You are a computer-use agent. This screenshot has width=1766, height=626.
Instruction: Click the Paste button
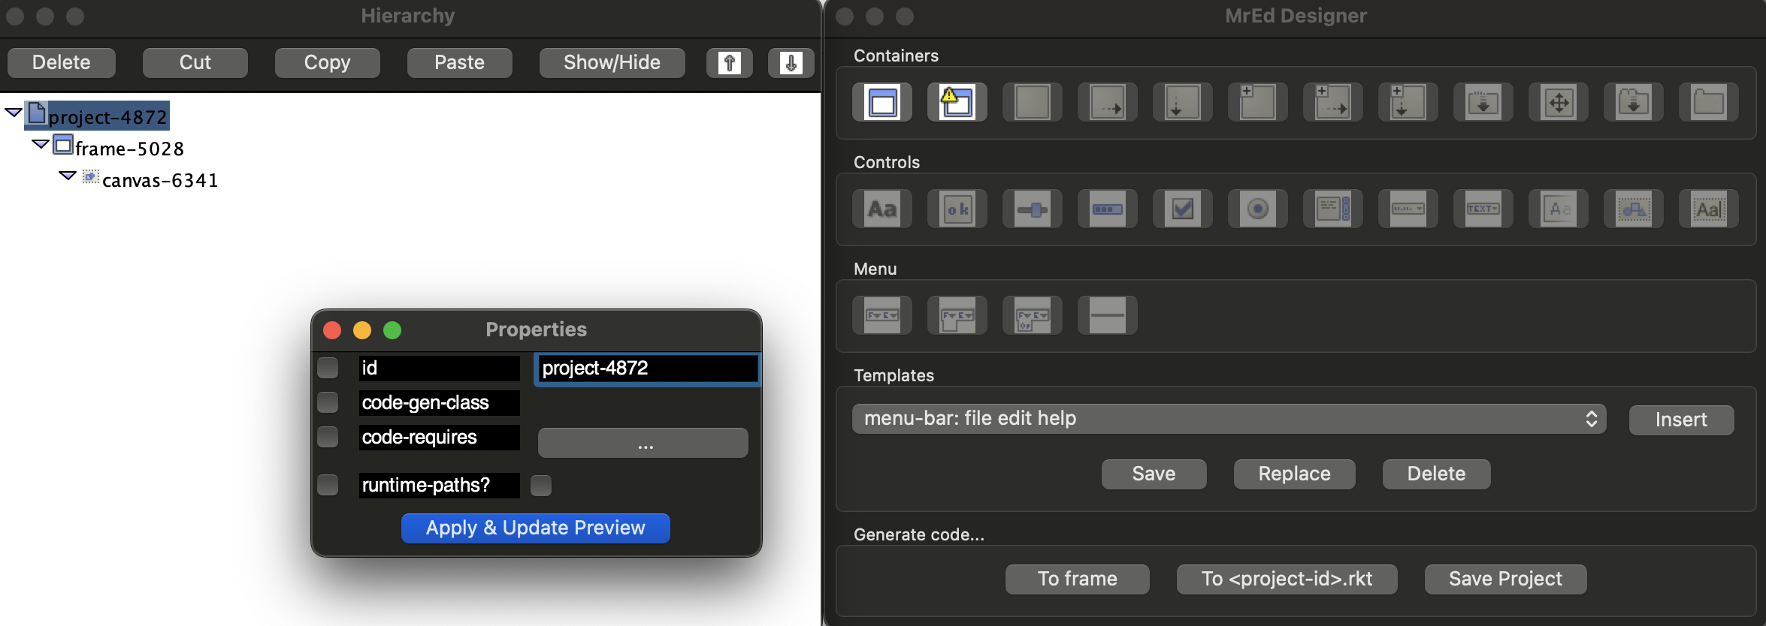(x=460, y=62)
